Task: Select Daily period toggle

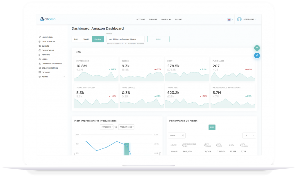Action: tap(76, 39)
